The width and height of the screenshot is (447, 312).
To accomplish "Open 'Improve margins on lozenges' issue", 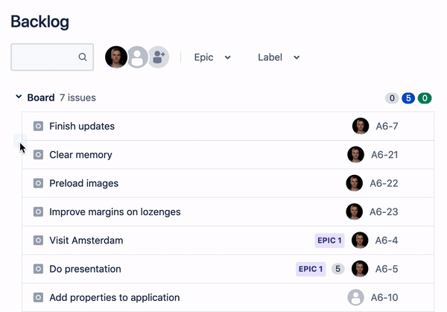I will (115, 211).
